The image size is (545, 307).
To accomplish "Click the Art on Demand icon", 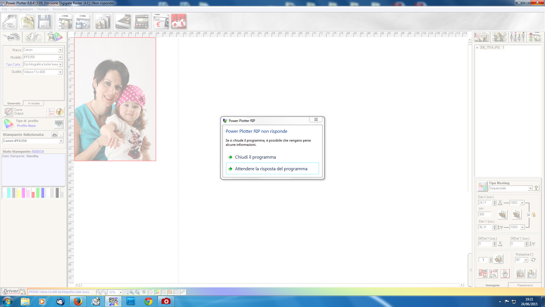I will [179, 22].
